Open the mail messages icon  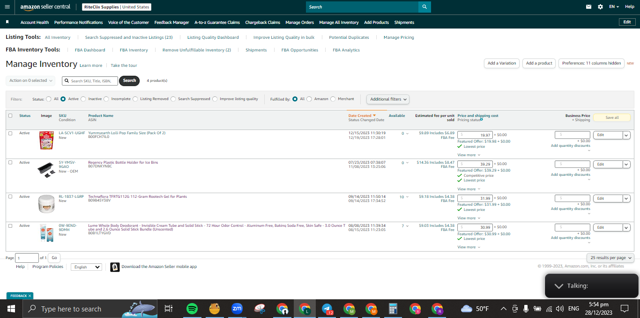click(x=588, y=7)
